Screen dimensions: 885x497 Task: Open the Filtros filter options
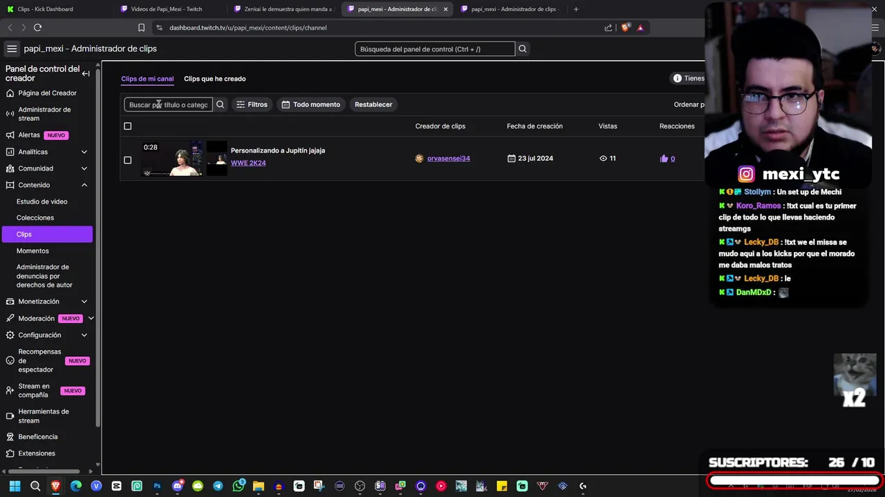(x=252, y=104)
